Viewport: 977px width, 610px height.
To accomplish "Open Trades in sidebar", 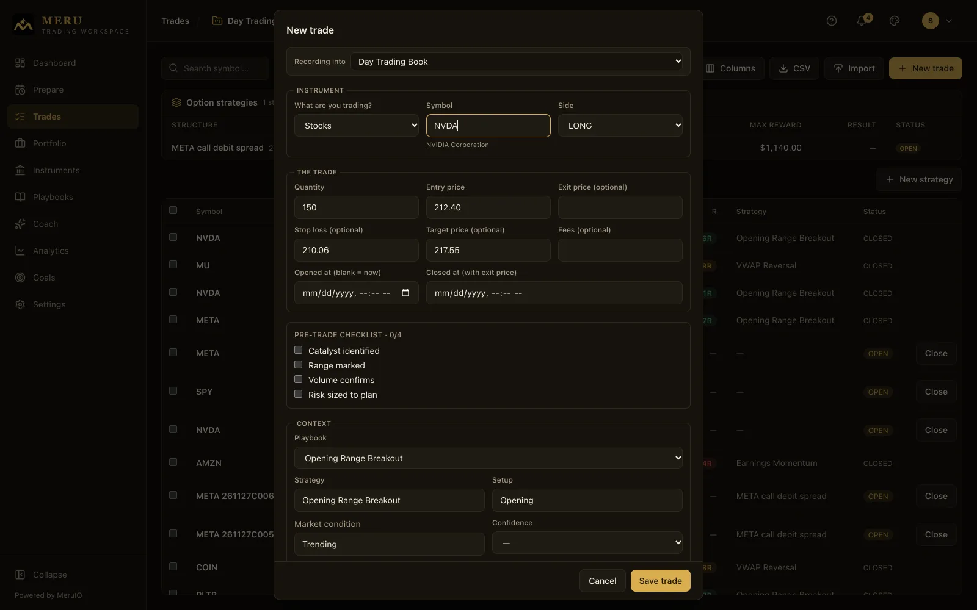I will point(73,117).
